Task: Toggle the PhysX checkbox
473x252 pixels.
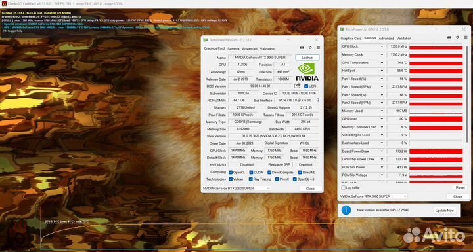Action: tap(277, 179)
